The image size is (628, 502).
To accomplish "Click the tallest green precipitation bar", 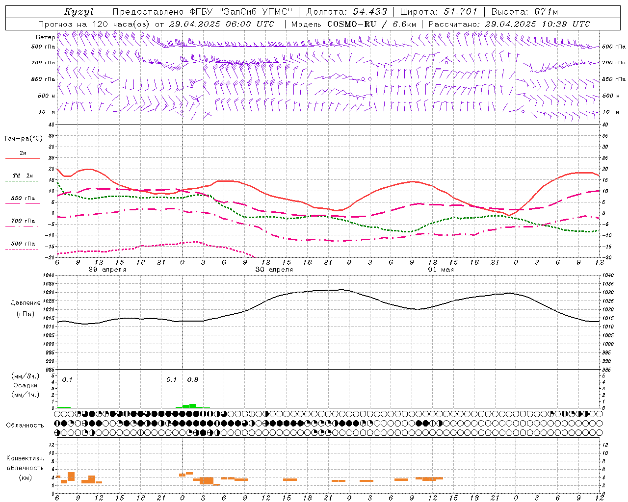I will (193, 406).
